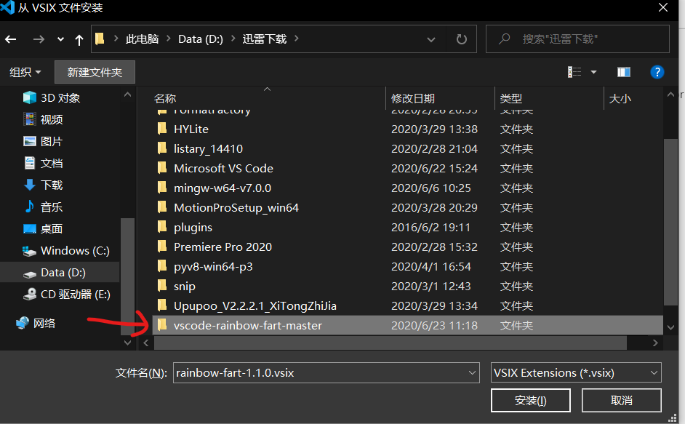
Task: Focus the 搜索"迅雷下载" search box
Action: pos(577,39)
